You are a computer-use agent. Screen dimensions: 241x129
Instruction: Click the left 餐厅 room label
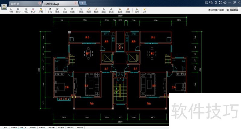[88, 54]
